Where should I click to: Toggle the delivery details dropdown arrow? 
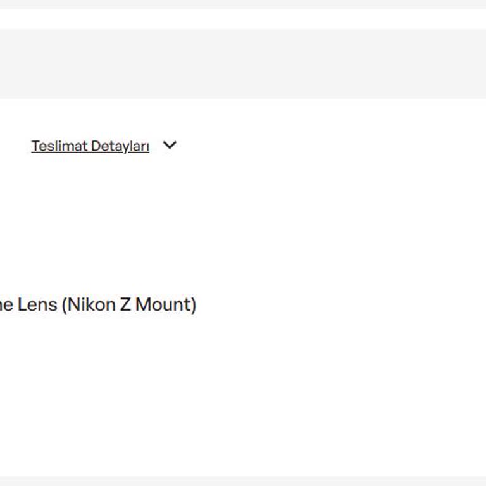[169, 146]
